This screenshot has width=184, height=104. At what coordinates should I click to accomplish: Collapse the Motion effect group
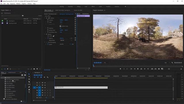point(45,18)
